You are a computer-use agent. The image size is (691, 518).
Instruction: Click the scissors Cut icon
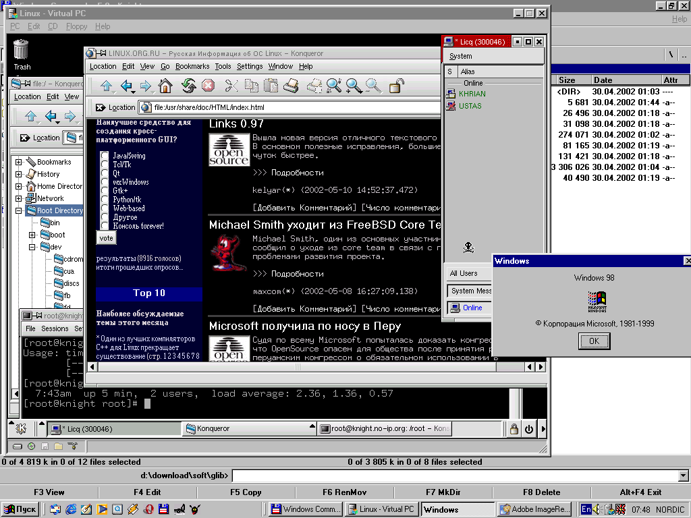tap(231, 86)
